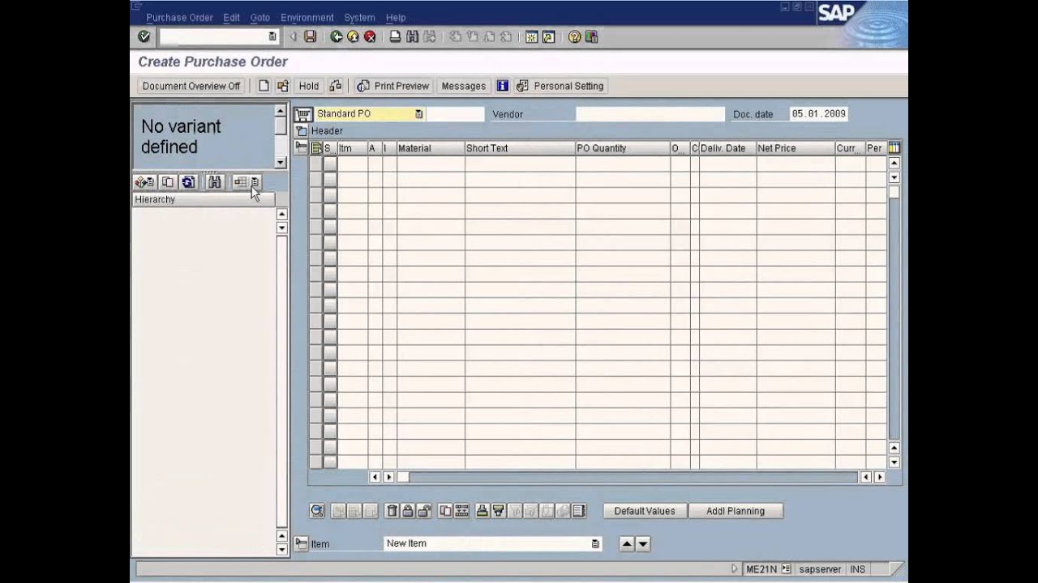
Task: Click the Create new document page icon
Action: coord(264,86)
